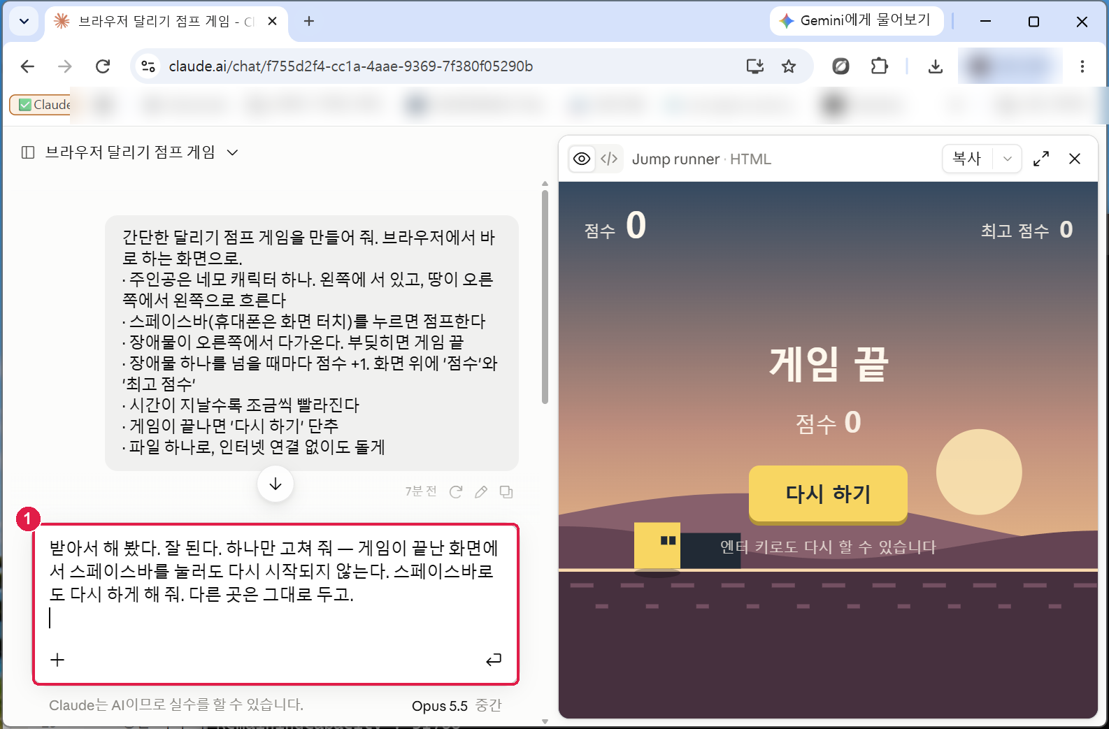Click the yellow square character in game

pyautogui.click(x=657, y=545)
